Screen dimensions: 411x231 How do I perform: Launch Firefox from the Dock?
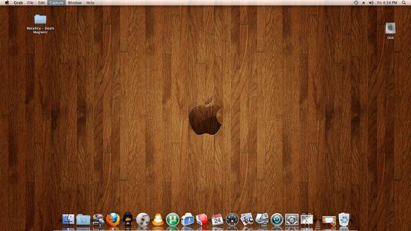click(113, 219)
